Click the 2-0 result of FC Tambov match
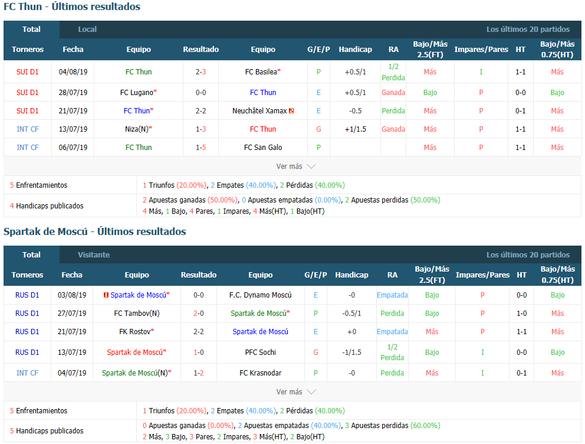 pos(199,314)
